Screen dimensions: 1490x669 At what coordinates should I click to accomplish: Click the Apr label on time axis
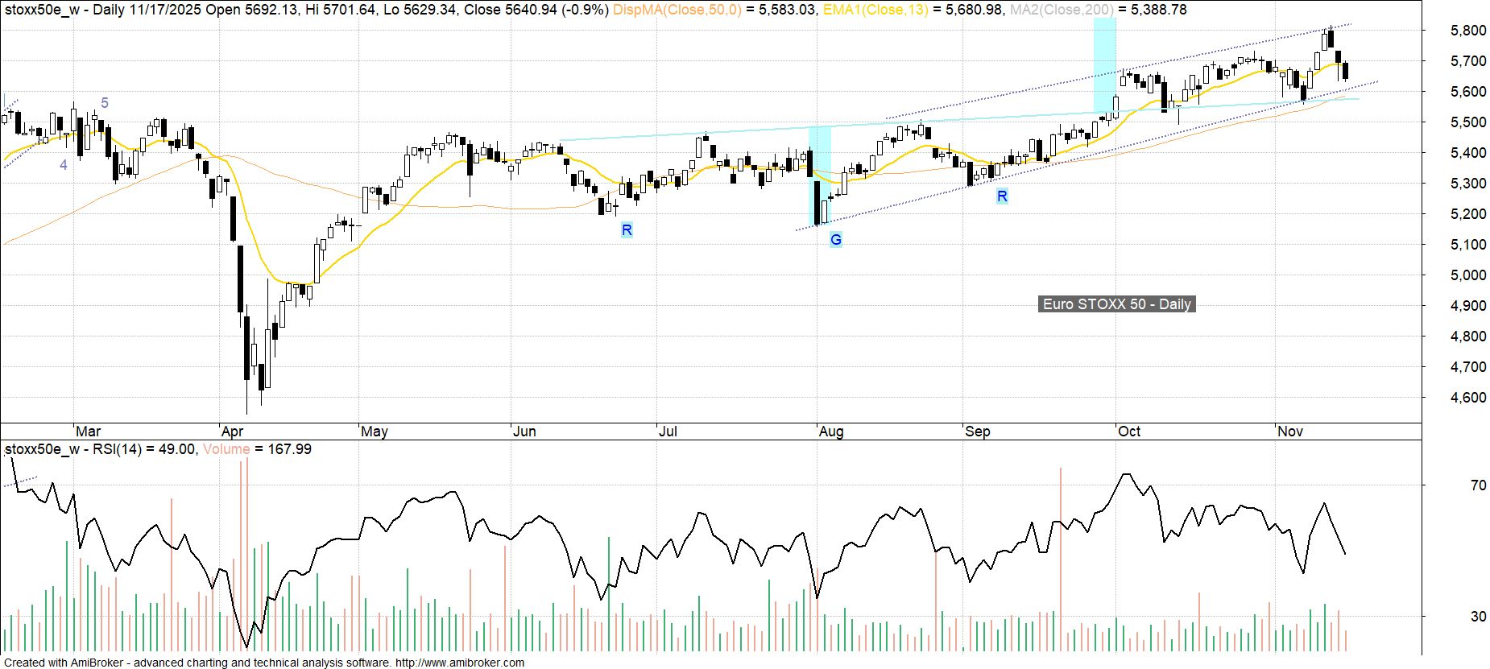click(232, 432)
